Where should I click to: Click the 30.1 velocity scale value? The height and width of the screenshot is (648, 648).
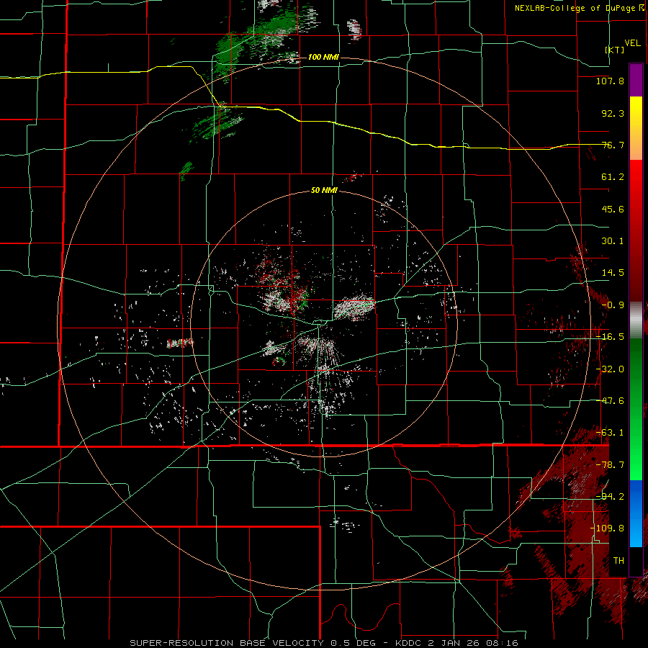pyautogui.click(x=613, y=241)
